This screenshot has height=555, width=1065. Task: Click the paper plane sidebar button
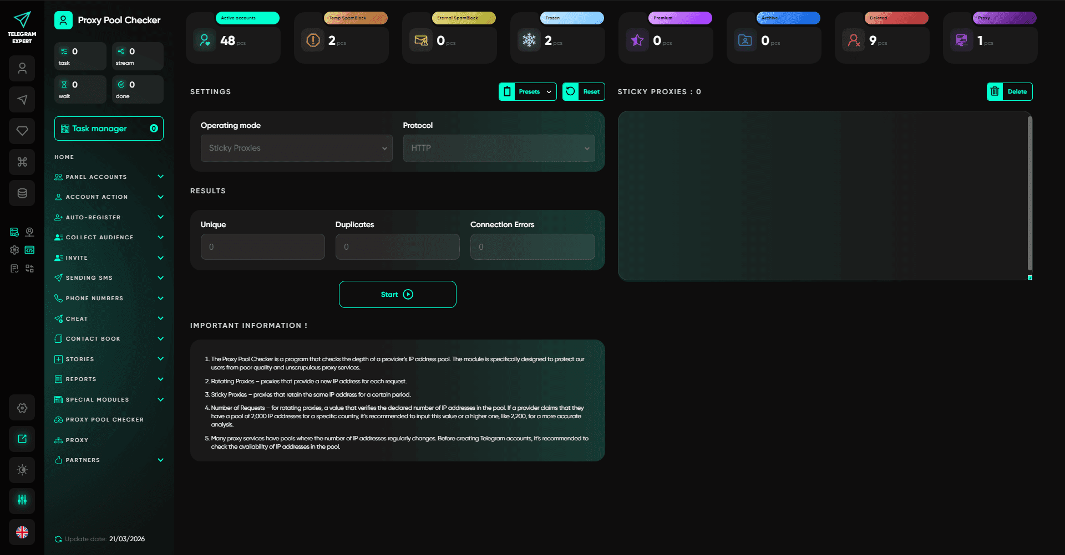tap(22, 100)
